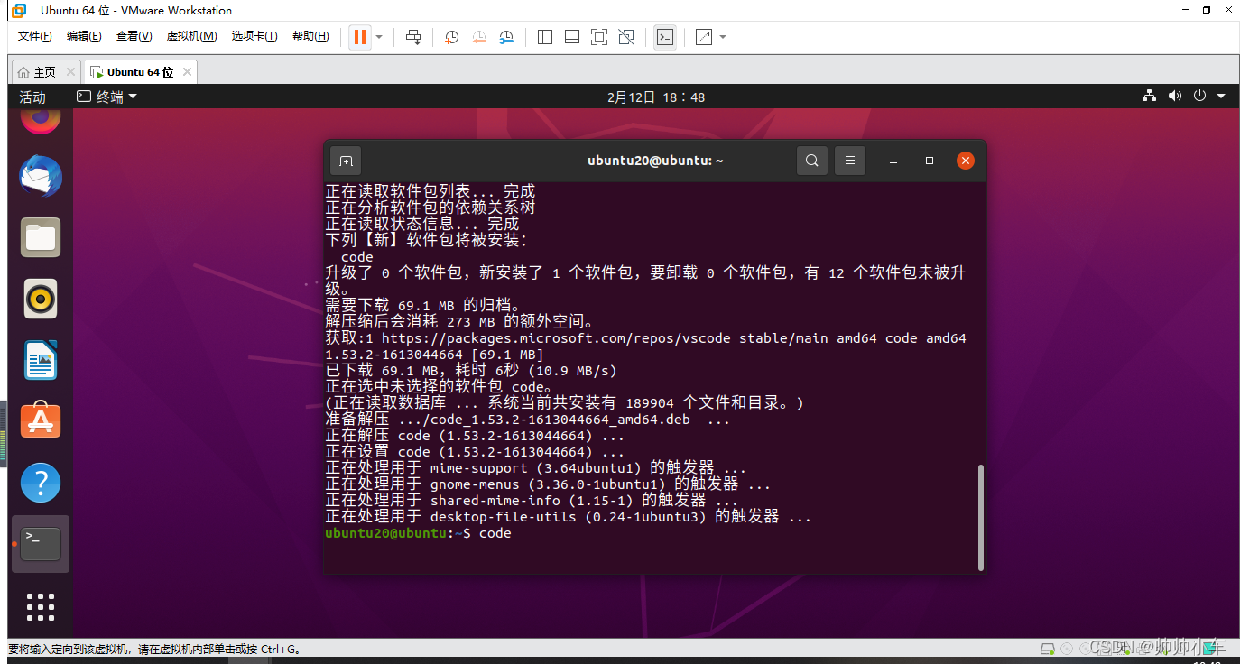Open the 查看(V) menu
The height and width of the screenshot is (664, 1240).
(134, 36)
